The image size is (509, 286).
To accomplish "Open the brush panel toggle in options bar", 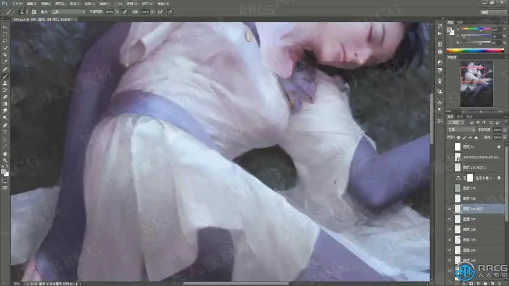I will pyautogui.click(x=34, y=12).
